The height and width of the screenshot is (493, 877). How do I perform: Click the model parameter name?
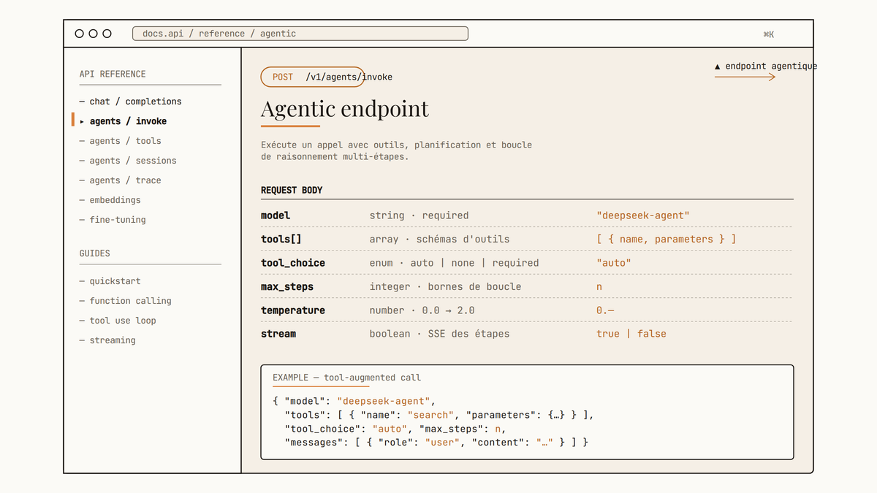(276, 215)
